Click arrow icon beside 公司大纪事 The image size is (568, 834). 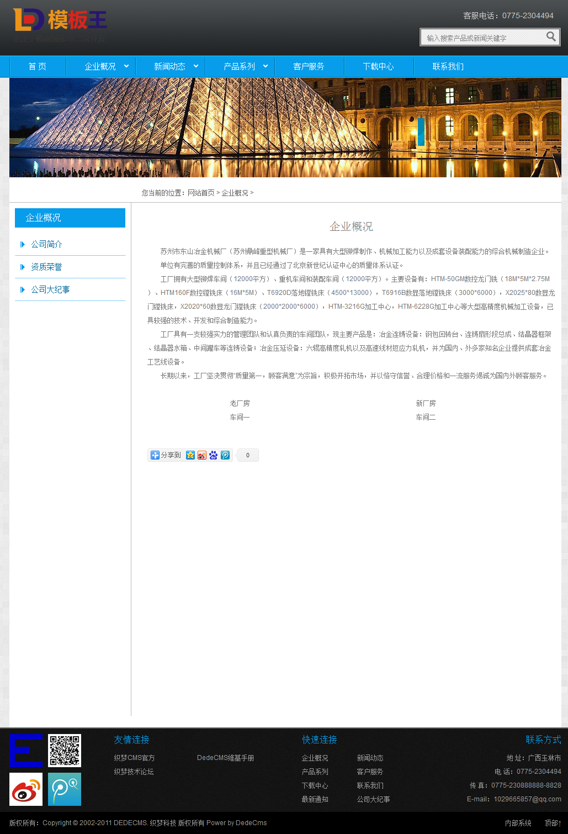pos(23,289)
